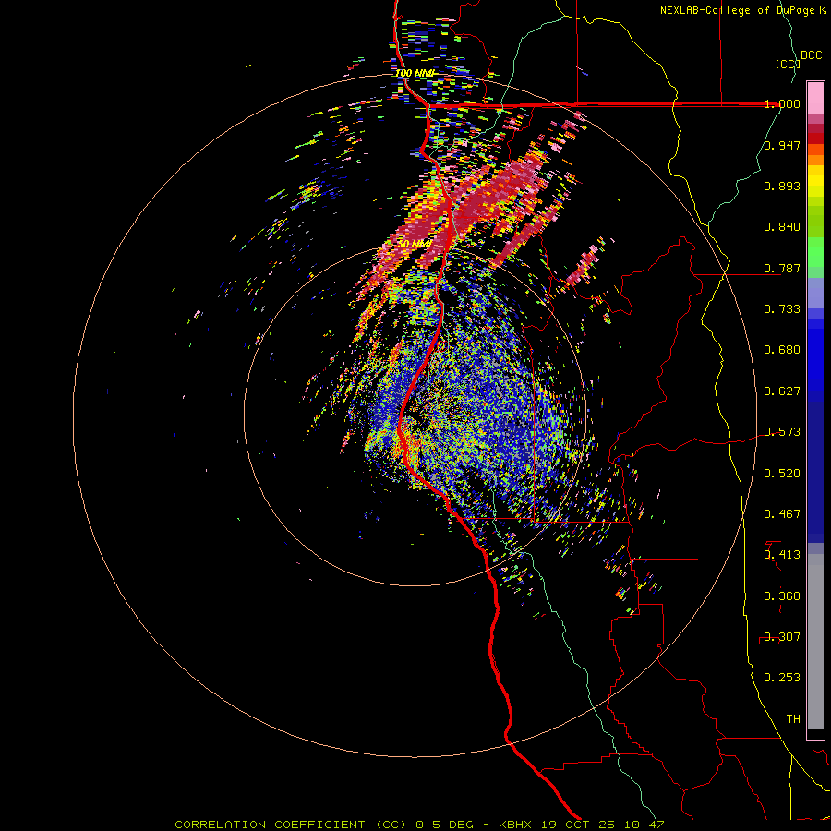The width and height of the screenshot is (831, 831).
Task: Click the 50 NMI range ring label
Action: click(x=415, y=244)
